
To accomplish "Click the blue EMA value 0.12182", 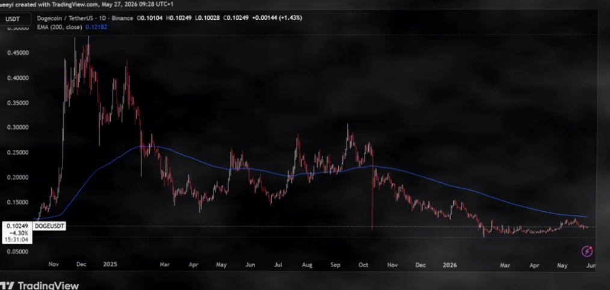I will coord(96,27).
